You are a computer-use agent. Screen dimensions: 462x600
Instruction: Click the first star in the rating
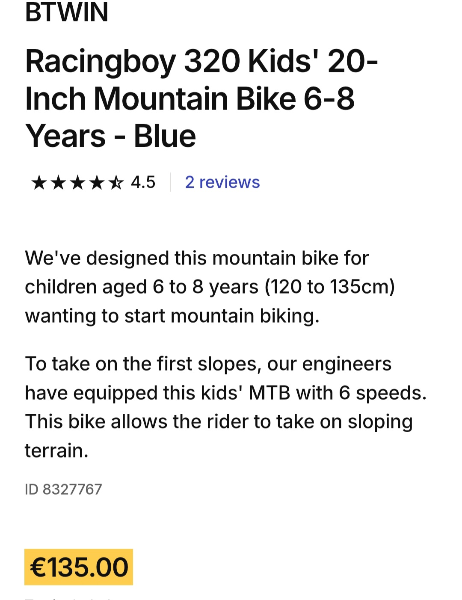tap(39, 183)
